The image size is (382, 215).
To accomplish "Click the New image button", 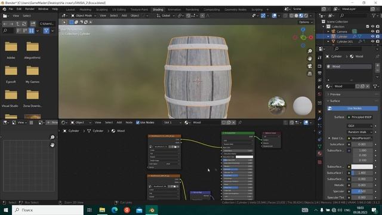I will point(52,122).
